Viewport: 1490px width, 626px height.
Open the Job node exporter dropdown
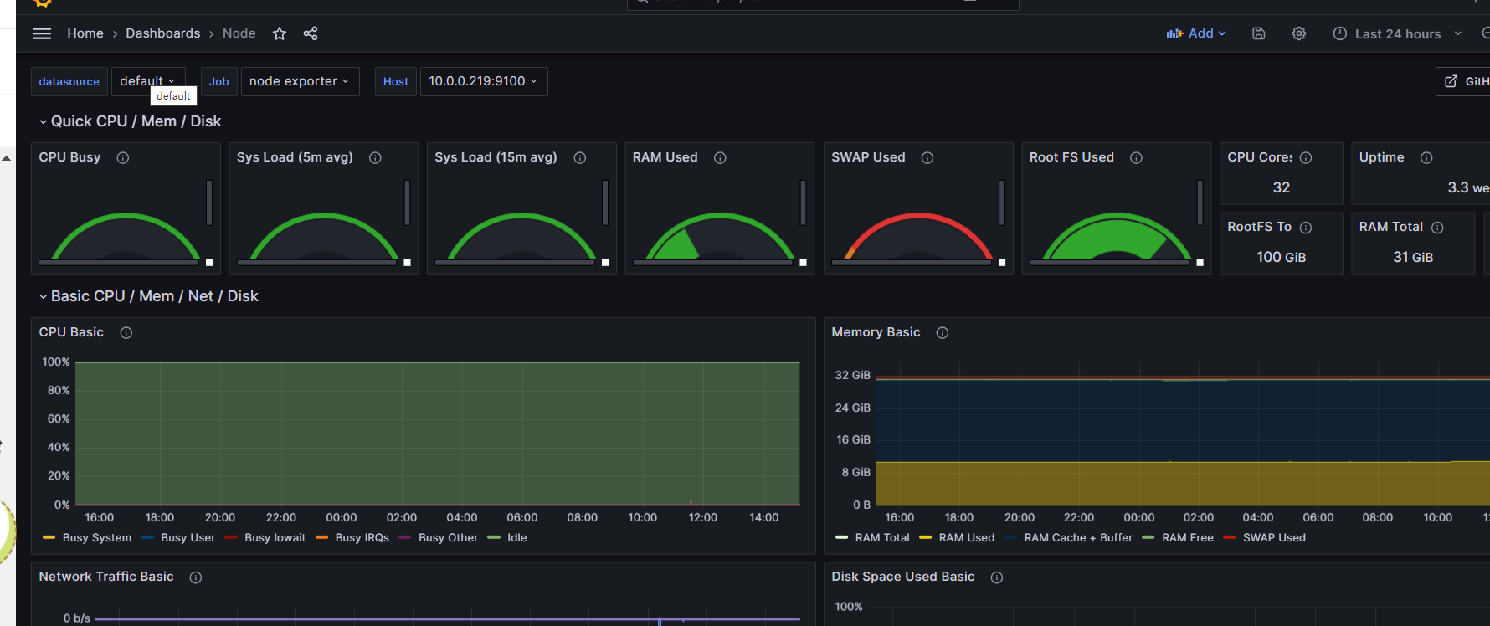(x=300, y=81)
